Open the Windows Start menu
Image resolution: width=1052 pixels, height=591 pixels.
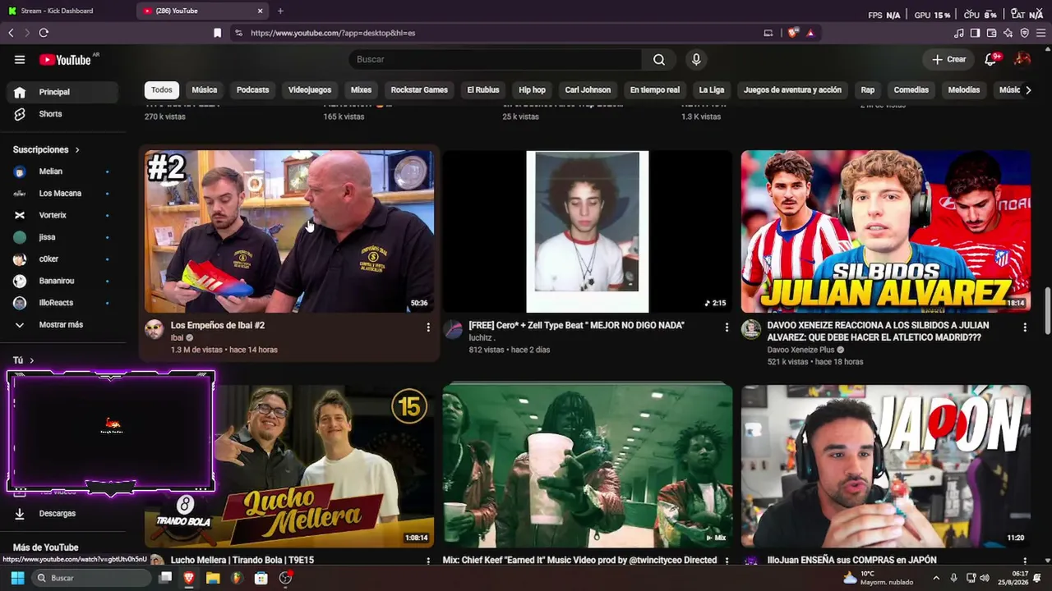pos(17,578)
